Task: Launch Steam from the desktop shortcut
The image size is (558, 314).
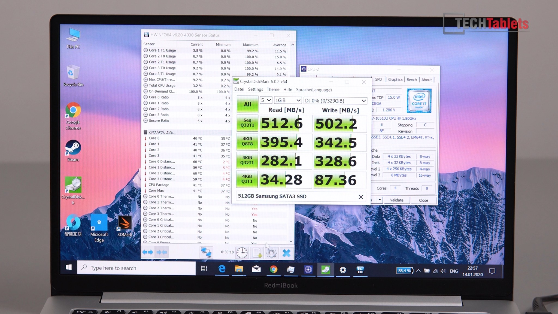Action: (73, 151)
